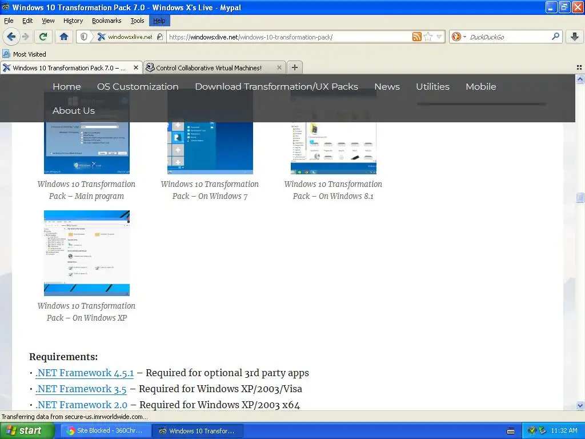Open the Bookmarks menu
The image size is (585, 439).
(107, 21)
